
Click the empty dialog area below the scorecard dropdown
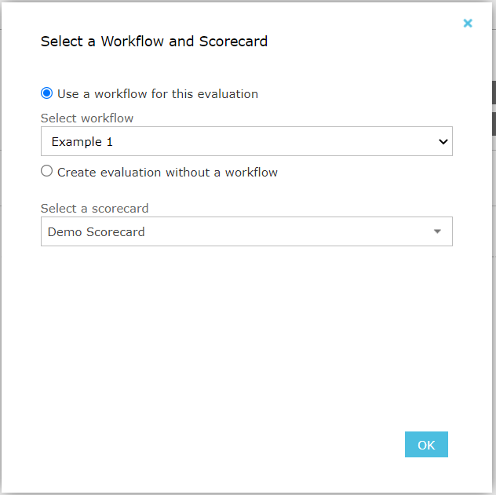[x=246, y=329]
